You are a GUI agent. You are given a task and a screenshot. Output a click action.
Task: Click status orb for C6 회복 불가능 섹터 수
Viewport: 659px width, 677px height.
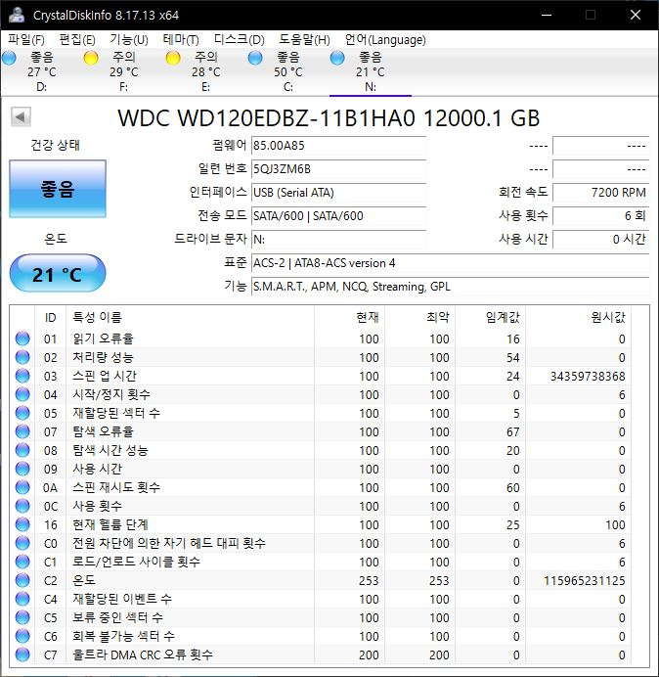coord(22,636)
